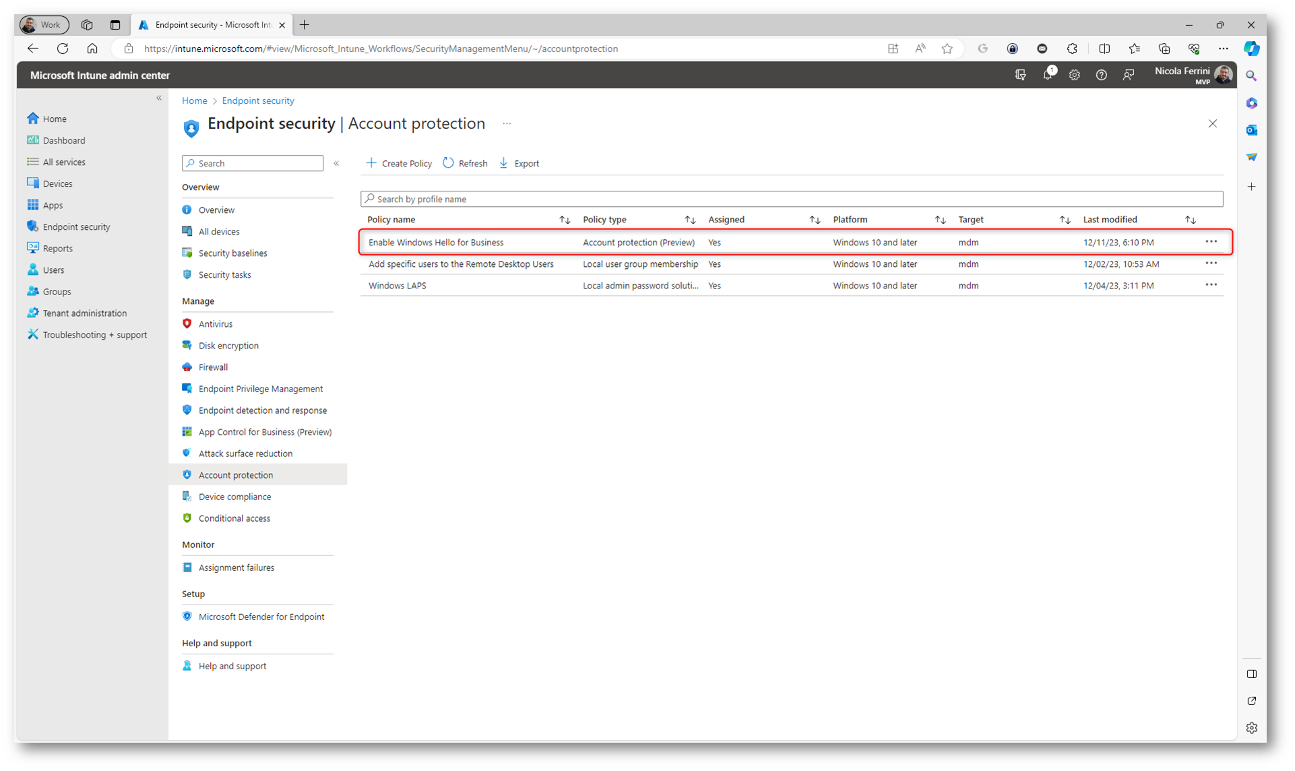Reload the page with browser refresh icon
The width and height of the screenshot is (1295, 771).
pos(63,49)
